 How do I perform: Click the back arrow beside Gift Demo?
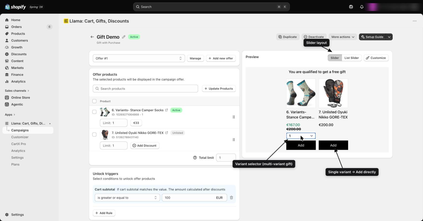(x=92, y=37)
